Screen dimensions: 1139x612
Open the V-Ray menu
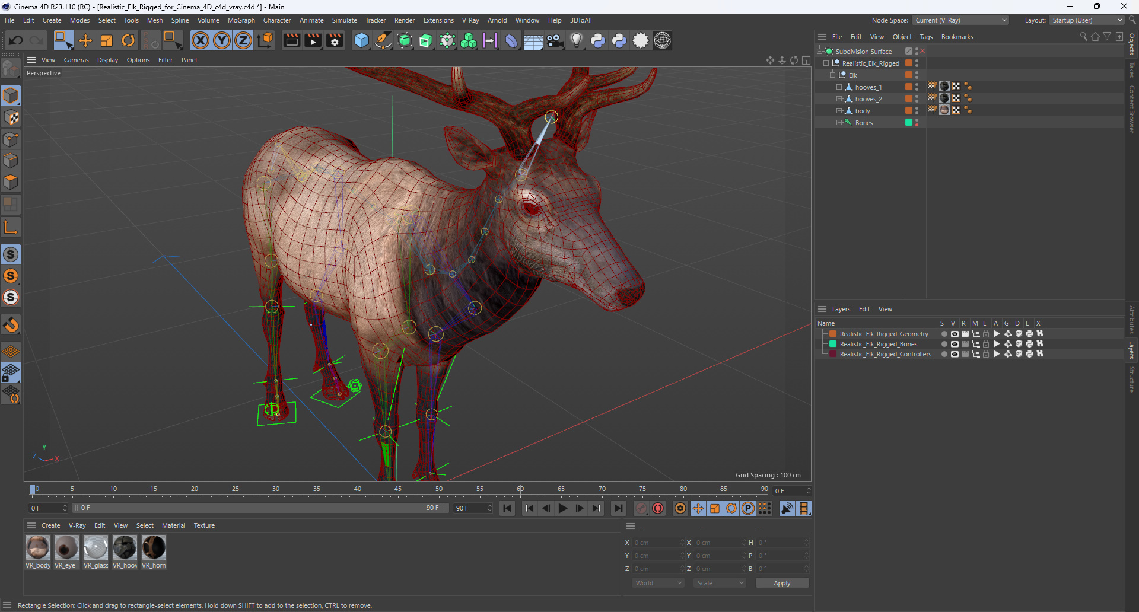[x=470, y=20]
